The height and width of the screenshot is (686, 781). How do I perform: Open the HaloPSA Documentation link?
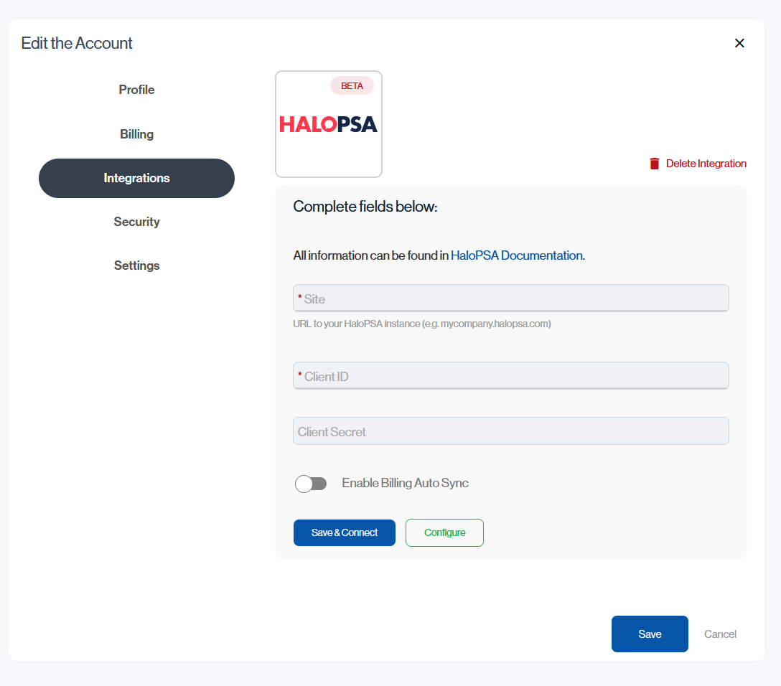point(516,255)
